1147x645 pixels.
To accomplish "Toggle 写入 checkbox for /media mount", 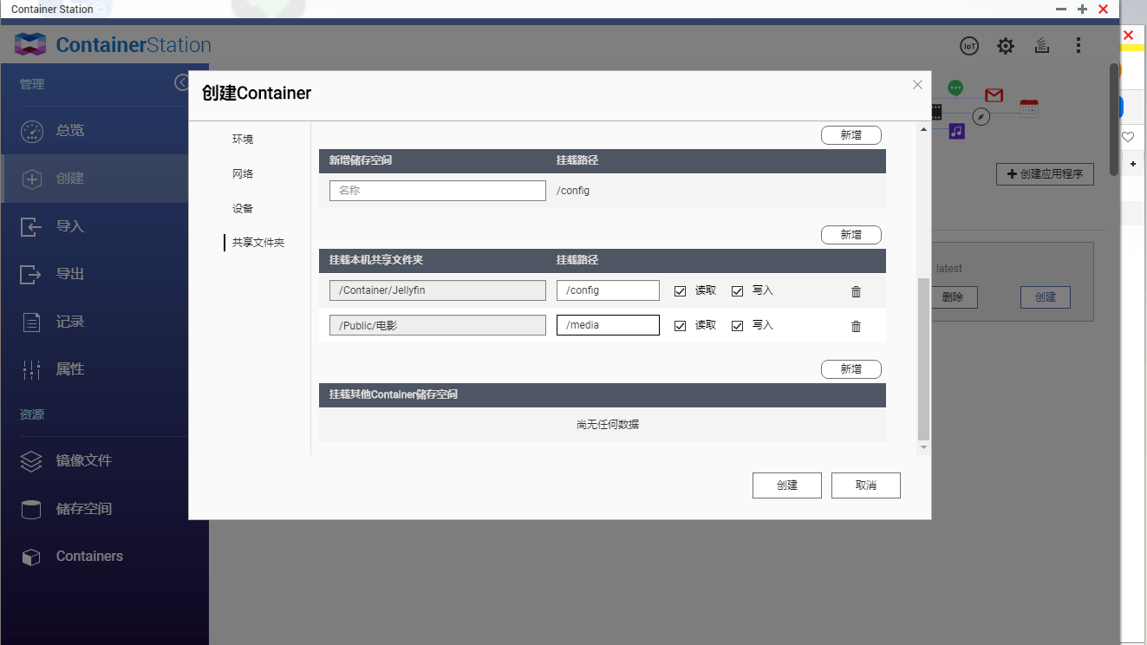I will (738, 325).
